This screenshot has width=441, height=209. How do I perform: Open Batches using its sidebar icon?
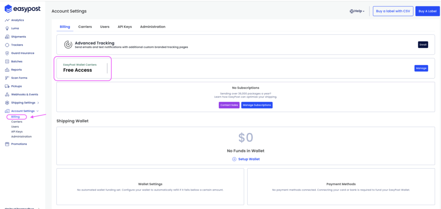click(x=7, y=61)
